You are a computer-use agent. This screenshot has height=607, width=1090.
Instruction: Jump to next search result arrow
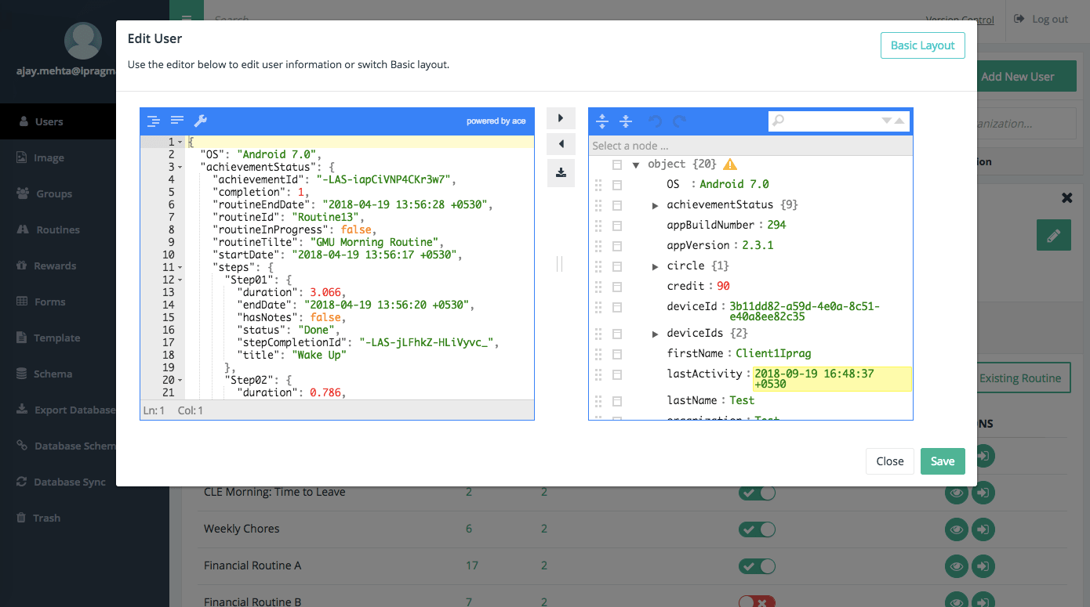coord(887,121)
